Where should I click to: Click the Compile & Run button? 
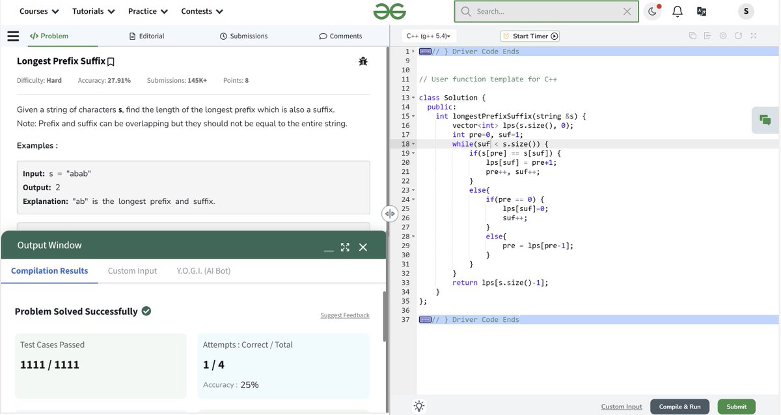[x=680, y=407]
